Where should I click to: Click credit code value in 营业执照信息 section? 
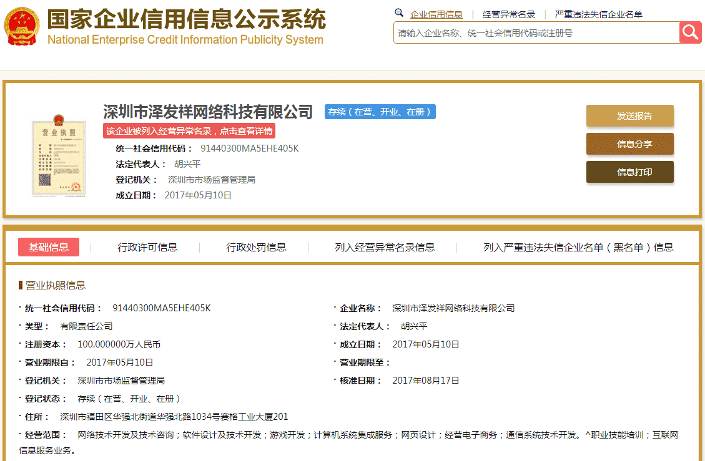tap(161, 308)
